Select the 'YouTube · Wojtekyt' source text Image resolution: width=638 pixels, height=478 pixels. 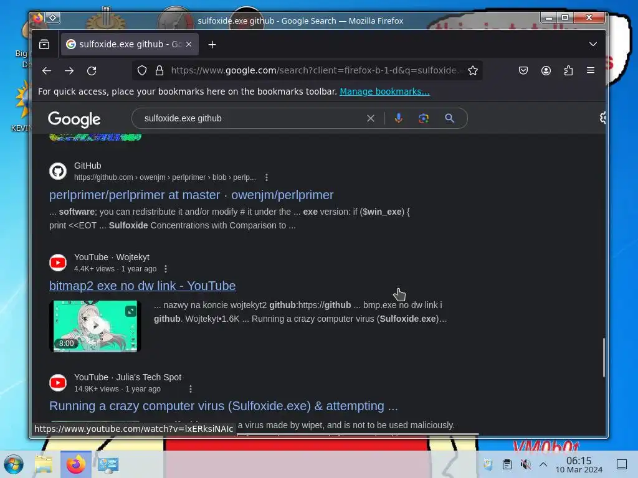[112, 257]
